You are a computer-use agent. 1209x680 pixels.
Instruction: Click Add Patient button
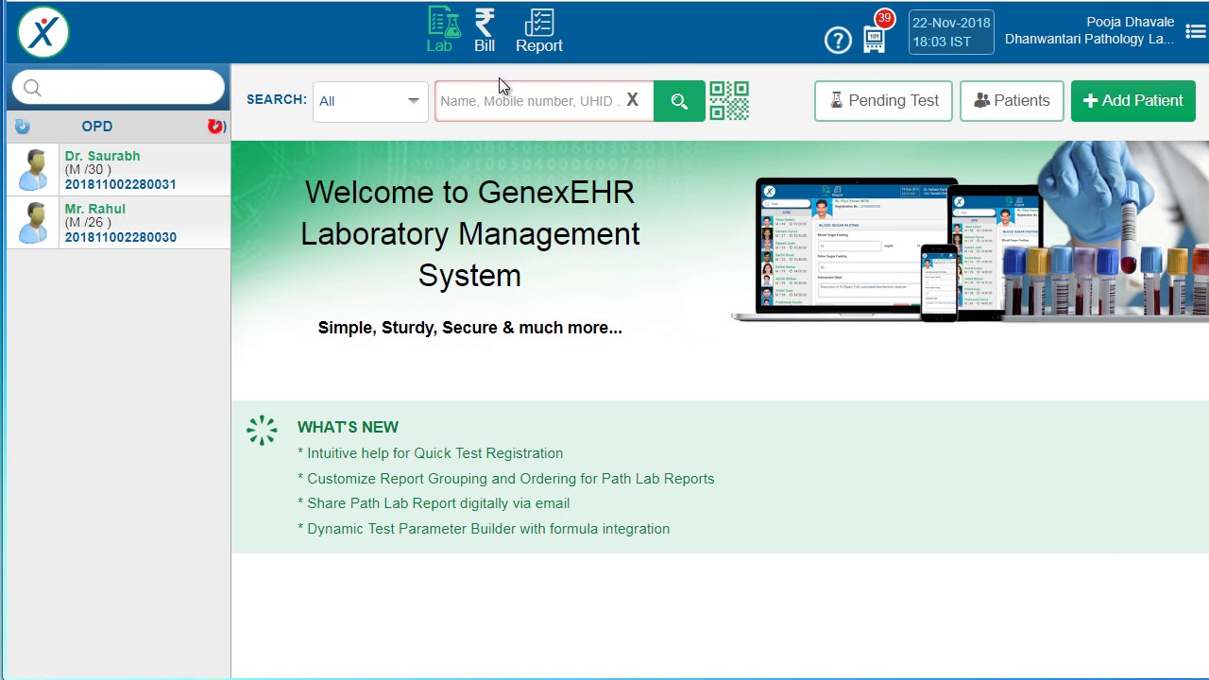tap(1133, 100)
